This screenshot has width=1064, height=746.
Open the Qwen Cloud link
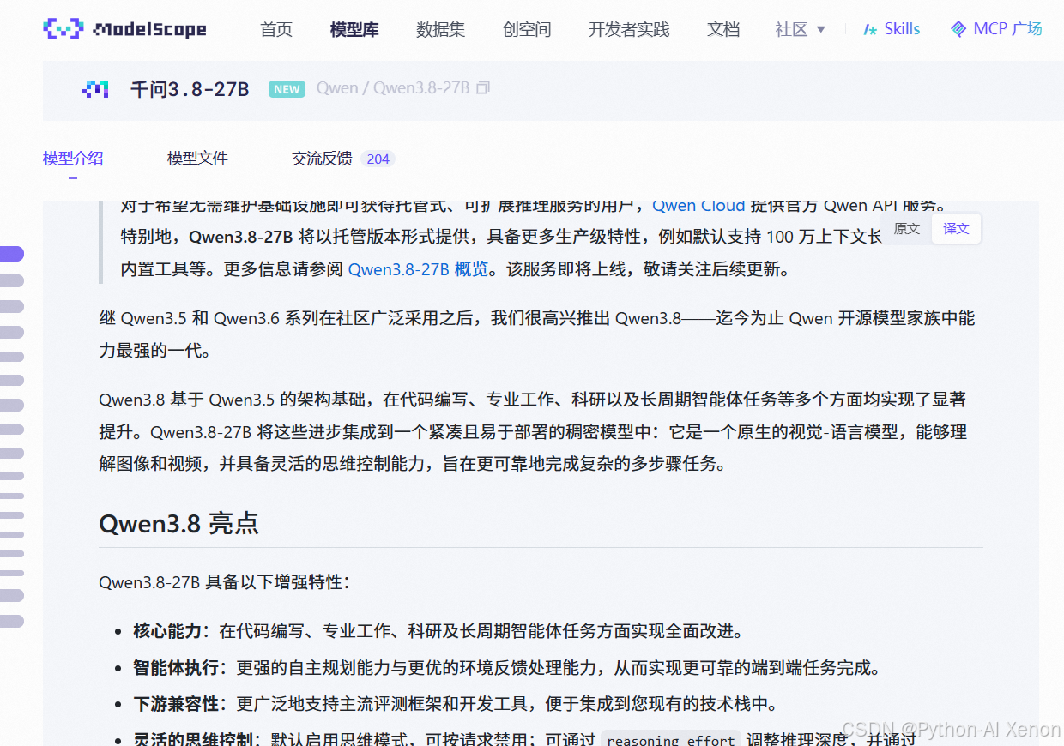(x=698, y=205)
